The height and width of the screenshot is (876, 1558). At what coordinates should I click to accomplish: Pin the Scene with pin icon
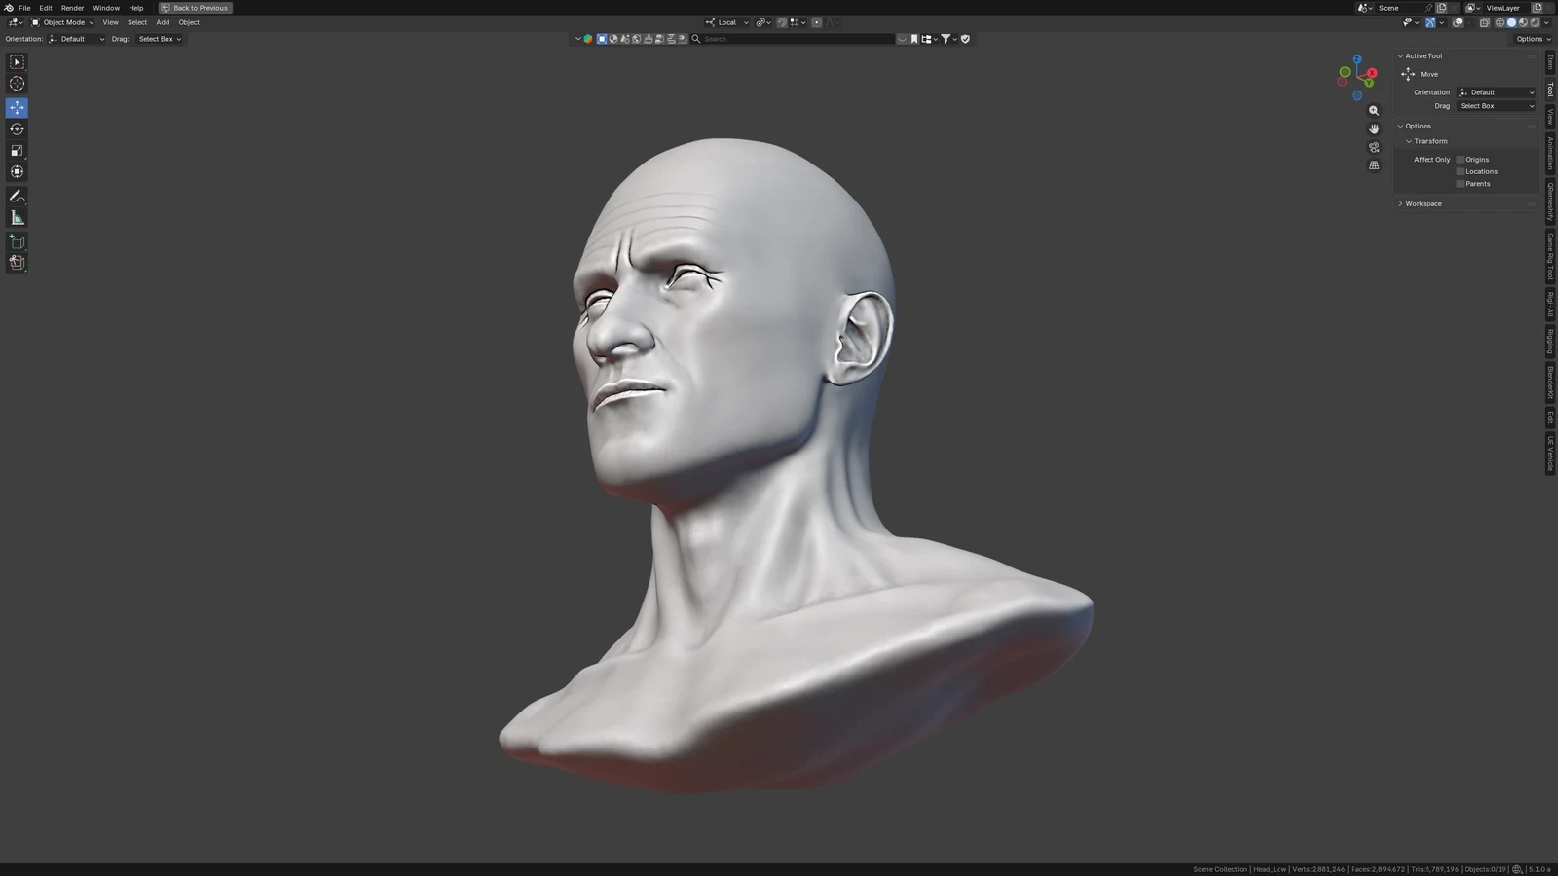click(x=1428, y=8)
